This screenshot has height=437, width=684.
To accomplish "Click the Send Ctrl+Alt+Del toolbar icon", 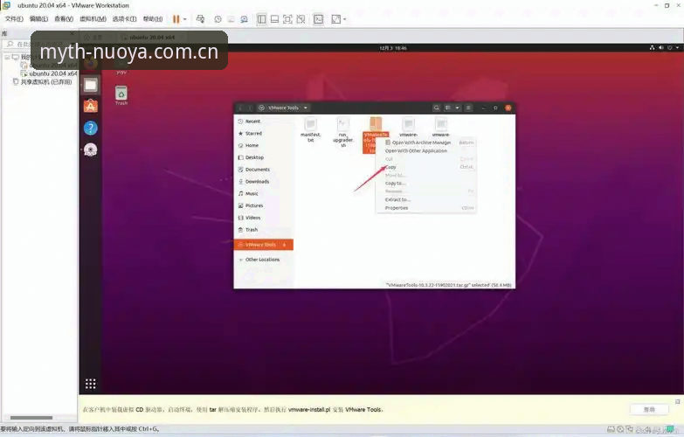I will tap(200, 18).
